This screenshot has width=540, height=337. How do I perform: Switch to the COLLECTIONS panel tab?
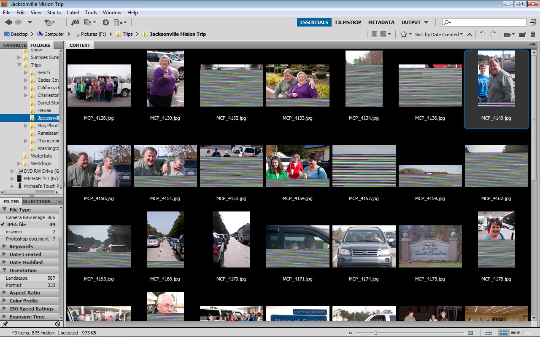tap(37, 201)
